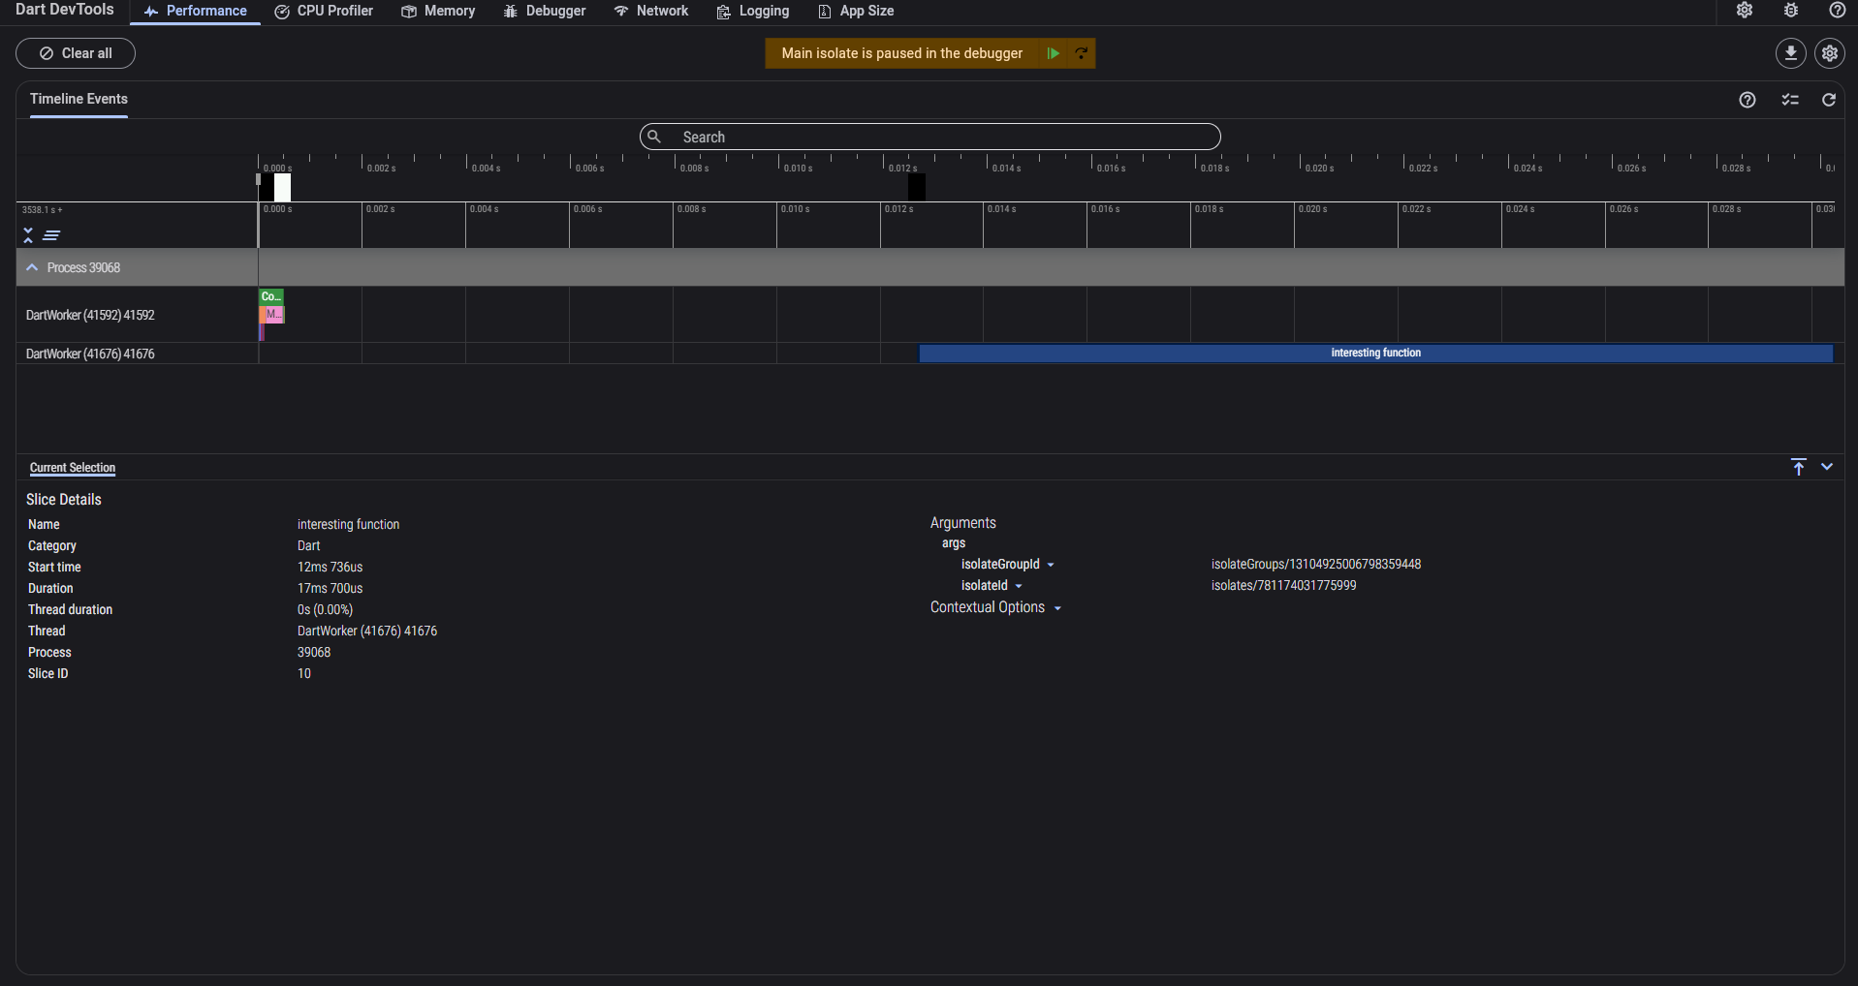Open performance settings gear below toolbar
The width and height of the screenshot is (1858, 986).
[x=1830, y=53]
